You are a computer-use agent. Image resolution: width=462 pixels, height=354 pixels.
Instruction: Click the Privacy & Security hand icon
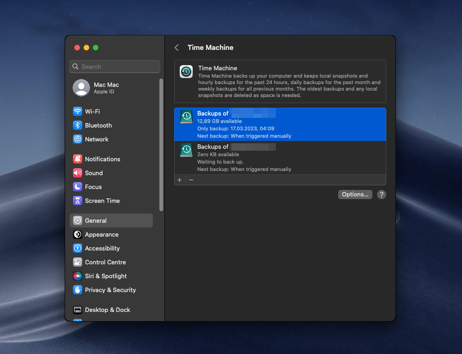(78, 290)
